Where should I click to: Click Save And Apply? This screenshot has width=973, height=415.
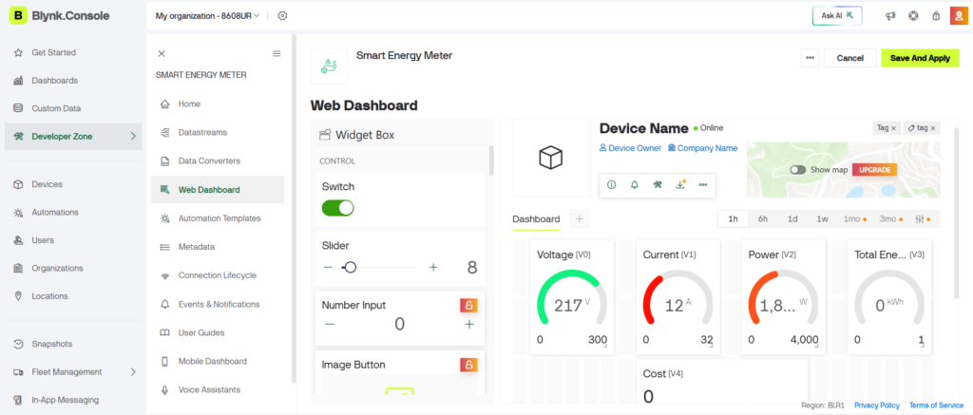click(920, 58)
